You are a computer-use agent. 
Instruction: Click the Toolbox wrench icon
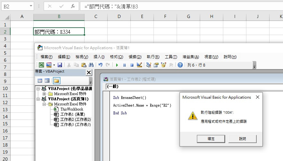[x=171, y=65]
